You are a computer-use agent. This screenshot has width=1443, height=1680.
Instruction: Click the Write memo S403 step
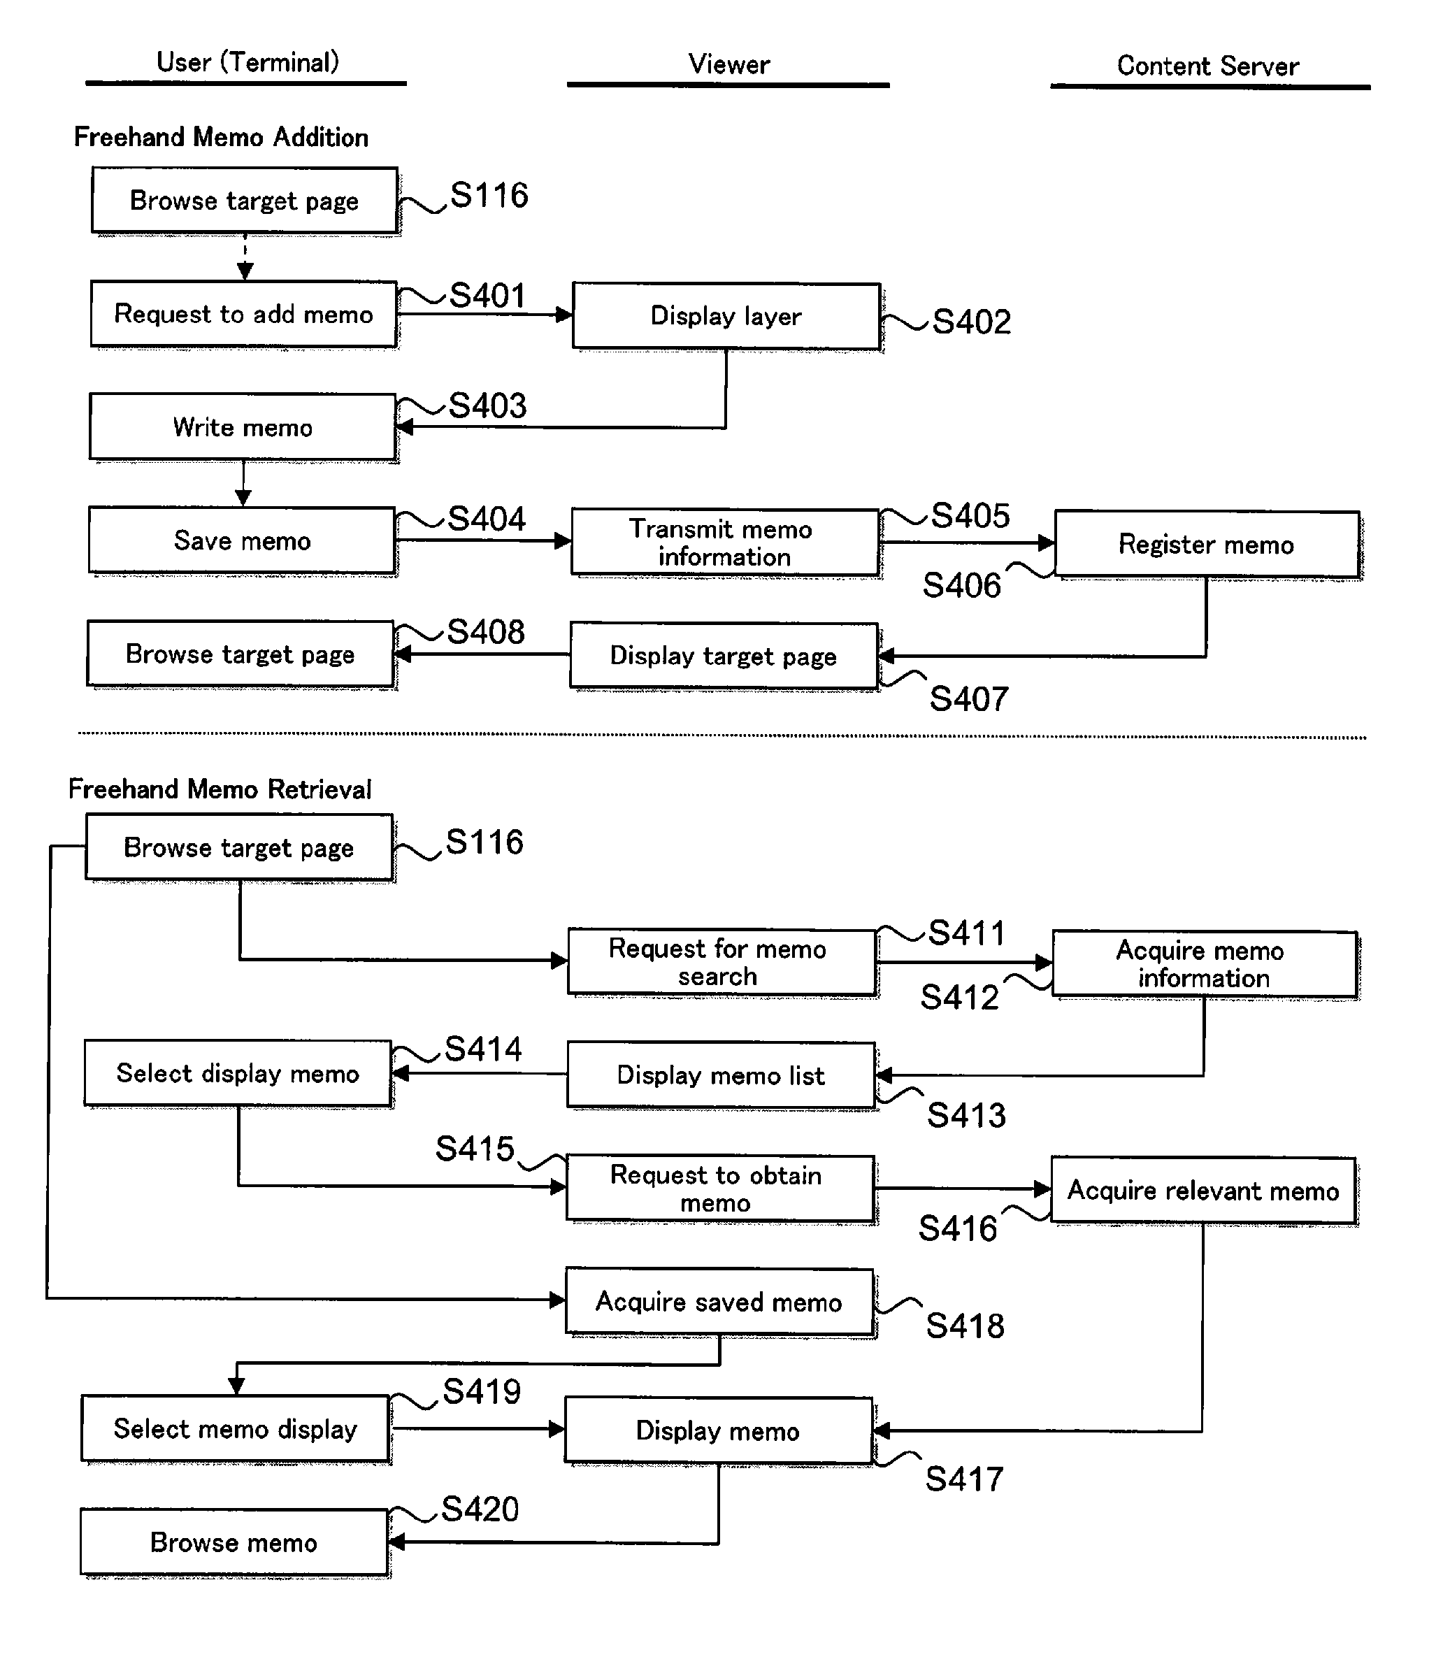point(222,422)
